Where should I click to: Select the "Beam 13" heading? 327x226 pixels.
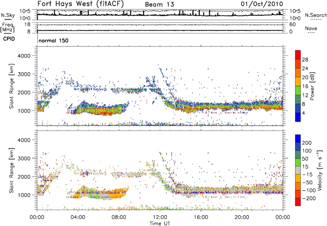(159, 4)
